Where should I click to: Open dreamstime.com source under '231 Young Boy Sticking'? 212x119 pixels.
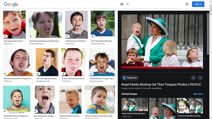point(98,44)
